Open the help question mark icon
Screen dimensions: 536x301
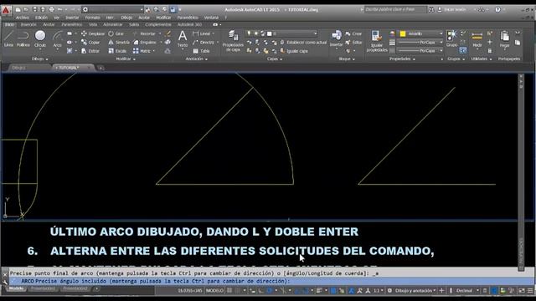pos(497,9)
